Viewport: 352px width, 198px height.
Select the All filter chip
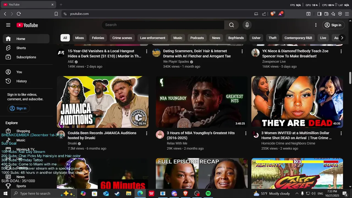pos(65,38)
